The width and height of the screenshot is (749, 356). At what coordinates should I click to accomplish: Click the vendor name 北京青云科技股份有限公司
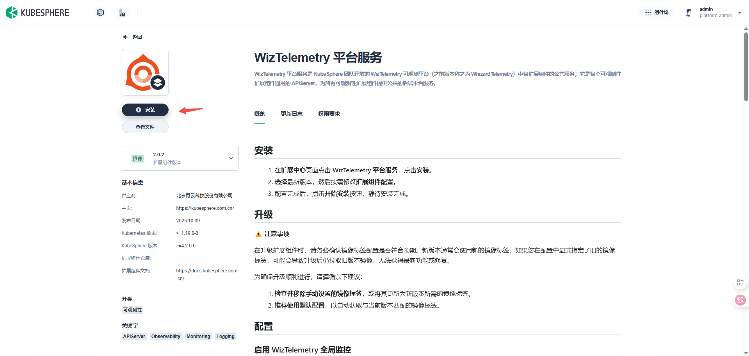pos(204,196)
